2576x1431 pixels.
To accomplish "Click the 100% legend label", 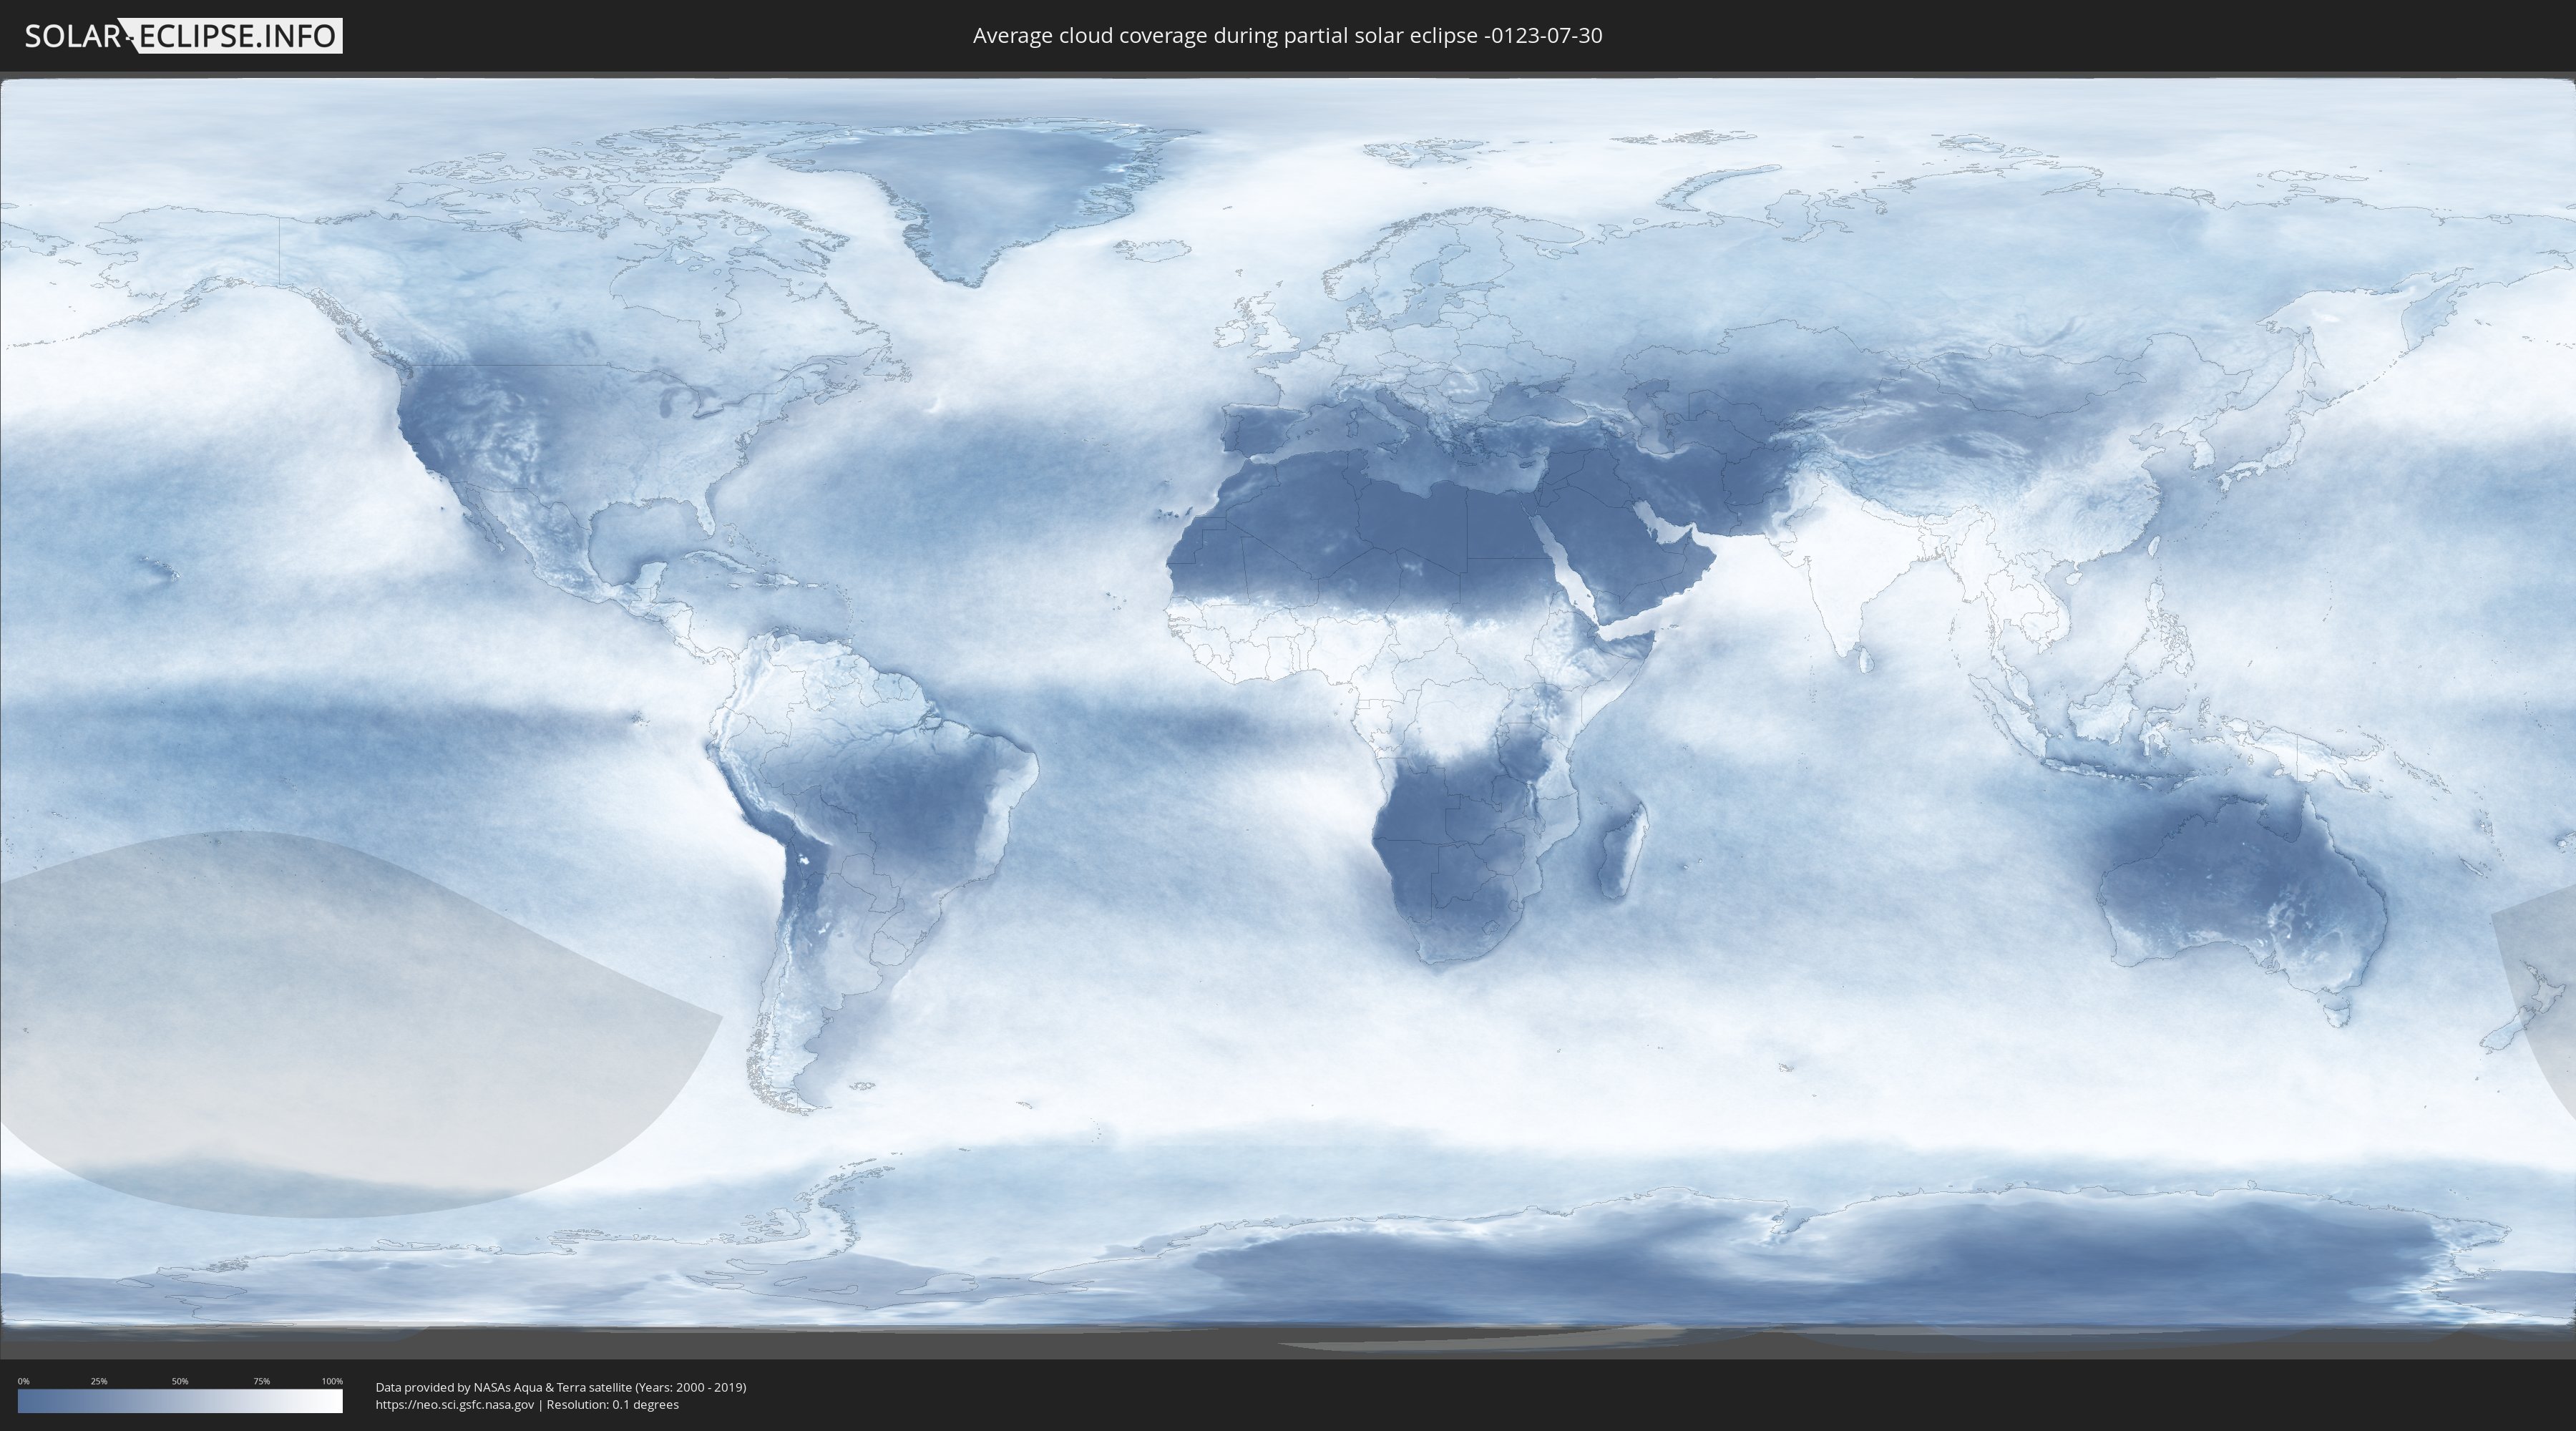I will point(332,1381).
